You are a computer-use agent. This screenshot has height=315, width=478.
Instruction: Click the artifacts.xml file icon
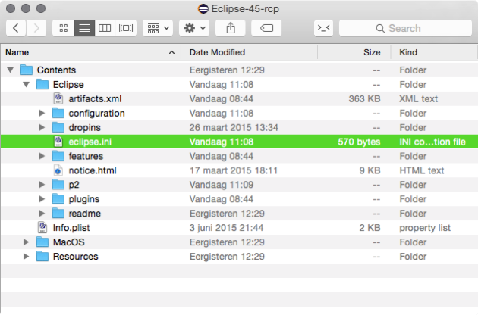pos(58,98)
